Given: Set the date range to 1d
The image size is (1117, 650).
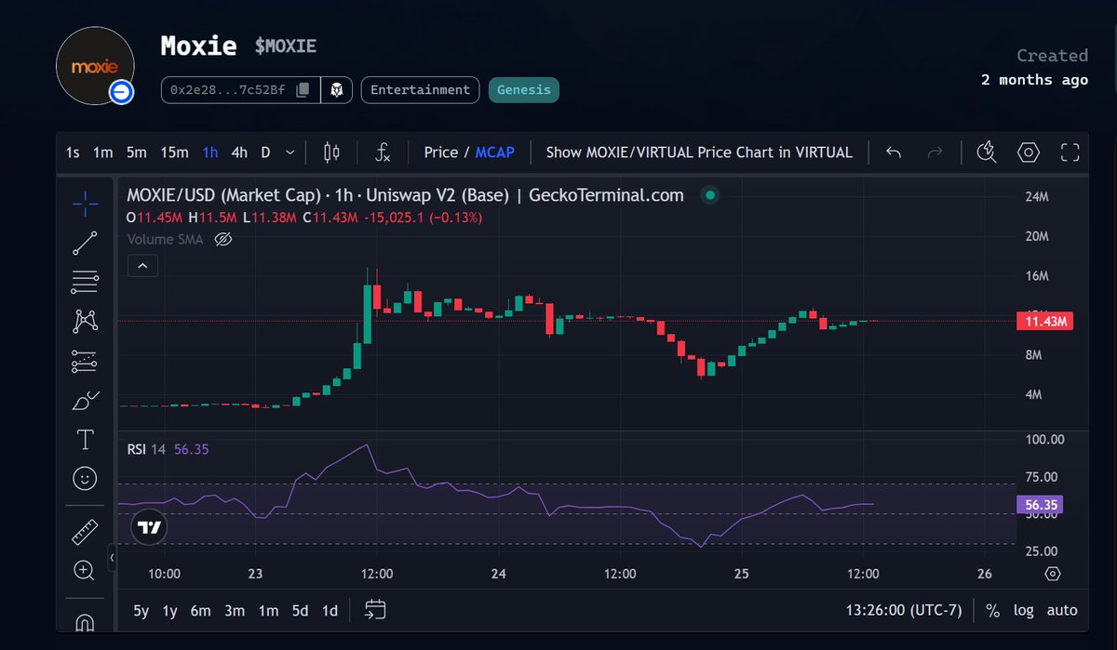Looking at the screenshot, I should click(x=330, y=611).
